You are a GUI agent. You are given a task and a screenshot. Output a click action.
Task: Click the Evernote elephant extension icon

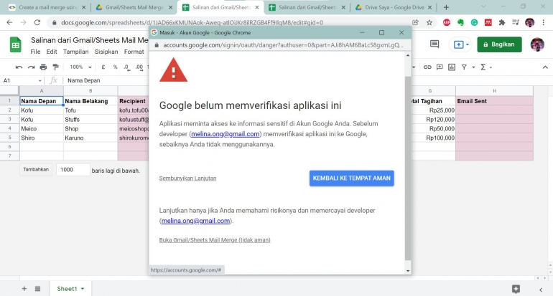pyautogui.click(x=460, y=22)
